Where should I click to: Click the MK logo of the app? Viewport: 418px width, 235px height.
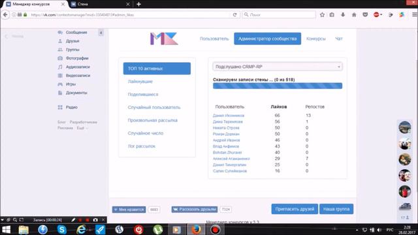[164, 39]
